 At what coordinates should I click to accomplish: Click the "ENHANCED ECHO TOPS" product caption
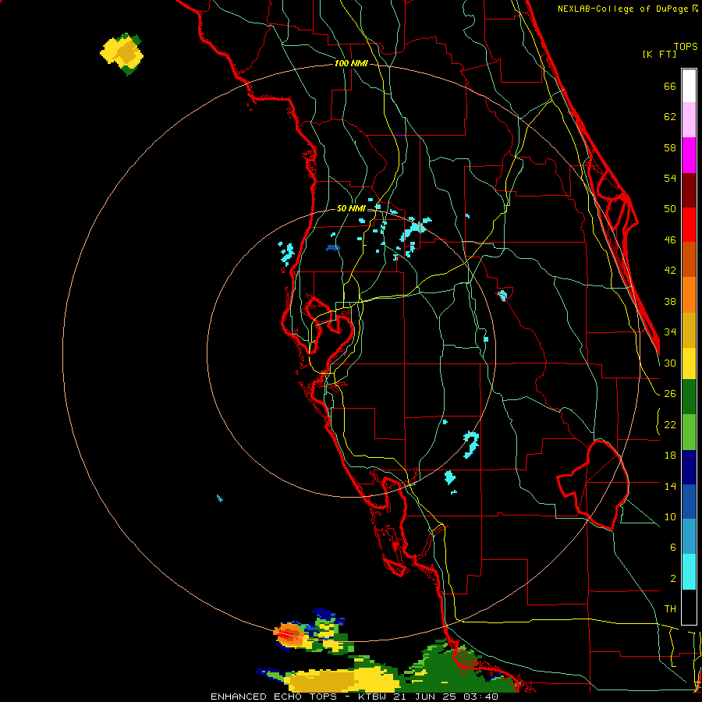point(274,697)
